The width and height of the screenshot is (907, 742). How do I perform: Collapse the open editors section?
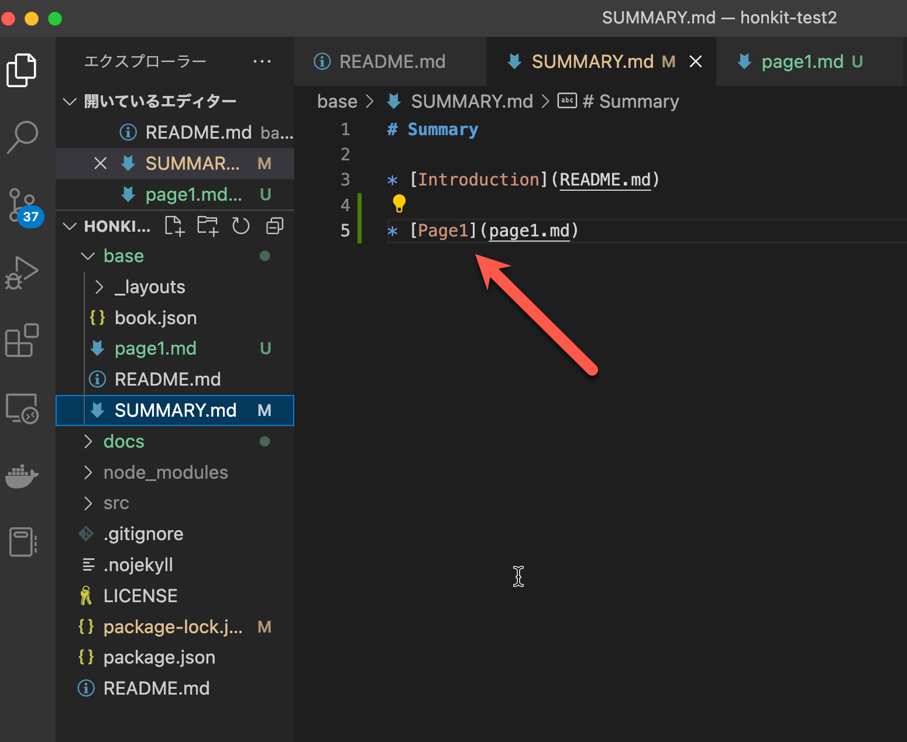70,101
